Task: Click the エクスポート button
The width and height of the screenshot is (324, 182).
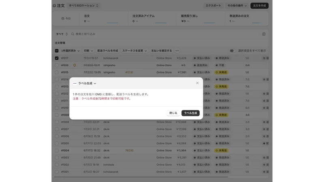Action: (213, 6)
